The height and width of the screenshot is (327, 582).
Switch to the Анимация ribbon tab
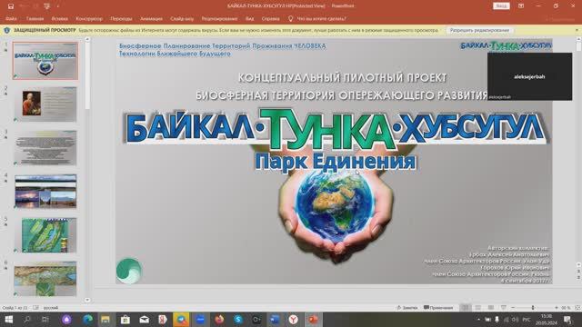click(151, 18)
